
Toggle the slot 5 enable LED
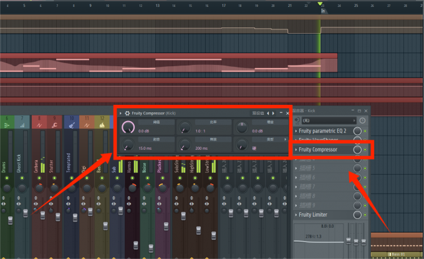365,169
